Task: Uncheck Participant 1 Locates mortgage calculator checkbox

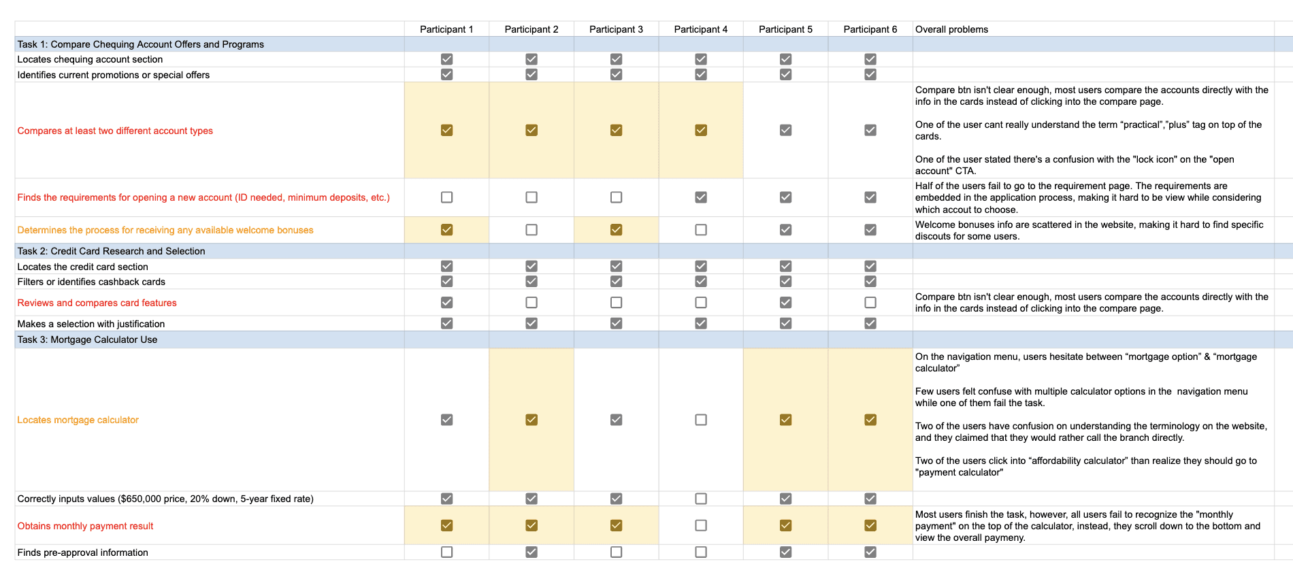Action: point(446,420)
